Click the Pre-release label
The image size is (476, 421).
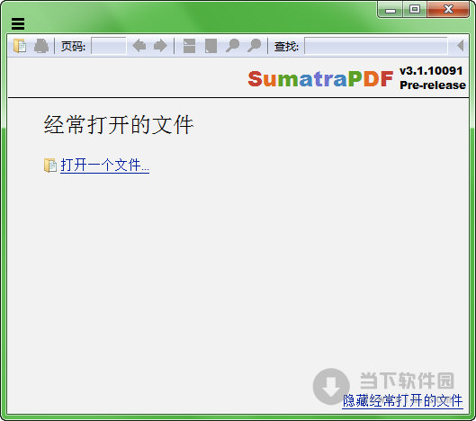pyautogui.click(x=433, y=85)
